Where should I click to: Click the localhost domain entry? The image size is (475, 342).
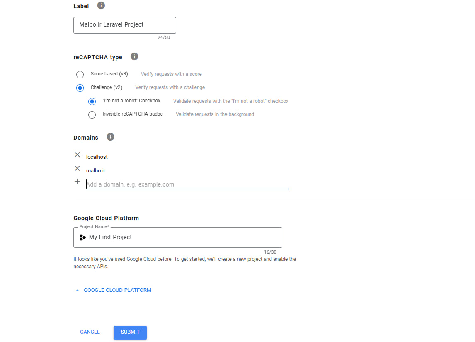(97, 157)
